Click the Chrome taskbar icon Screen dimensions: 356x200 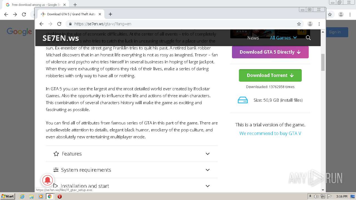[x=50, y=196]
